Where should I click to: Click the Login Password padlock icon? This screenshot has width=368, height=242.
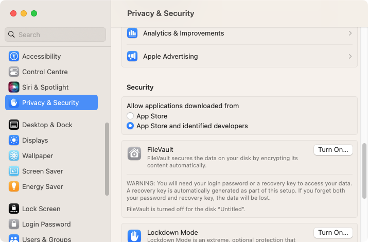14,224
